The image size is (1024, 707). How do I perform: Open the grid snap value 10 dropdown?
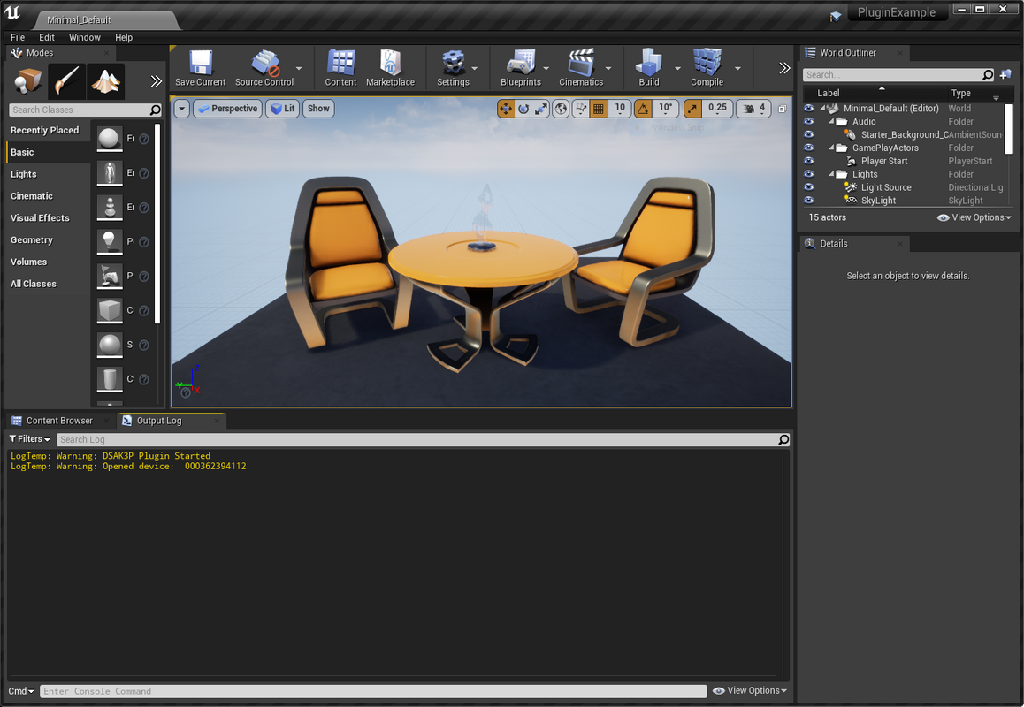pos(620,109)
